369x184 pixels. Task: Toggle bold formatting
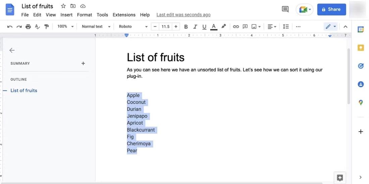pyautogui.click(x=186, y=27)
